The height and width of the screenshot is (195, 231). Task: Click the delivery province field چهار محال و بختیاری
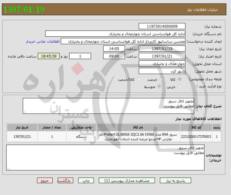[162, 64]
